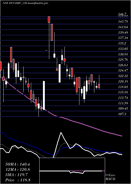Click the 137.34 price axis label
This screenshot has width=131, height=184.
(123, 38)
